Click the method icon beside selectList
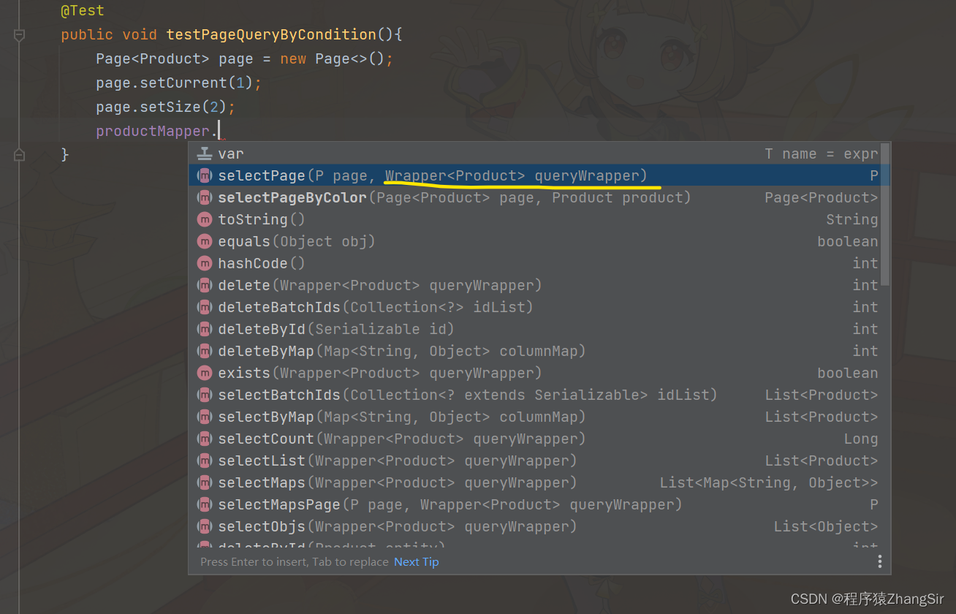 pos(205,460)
